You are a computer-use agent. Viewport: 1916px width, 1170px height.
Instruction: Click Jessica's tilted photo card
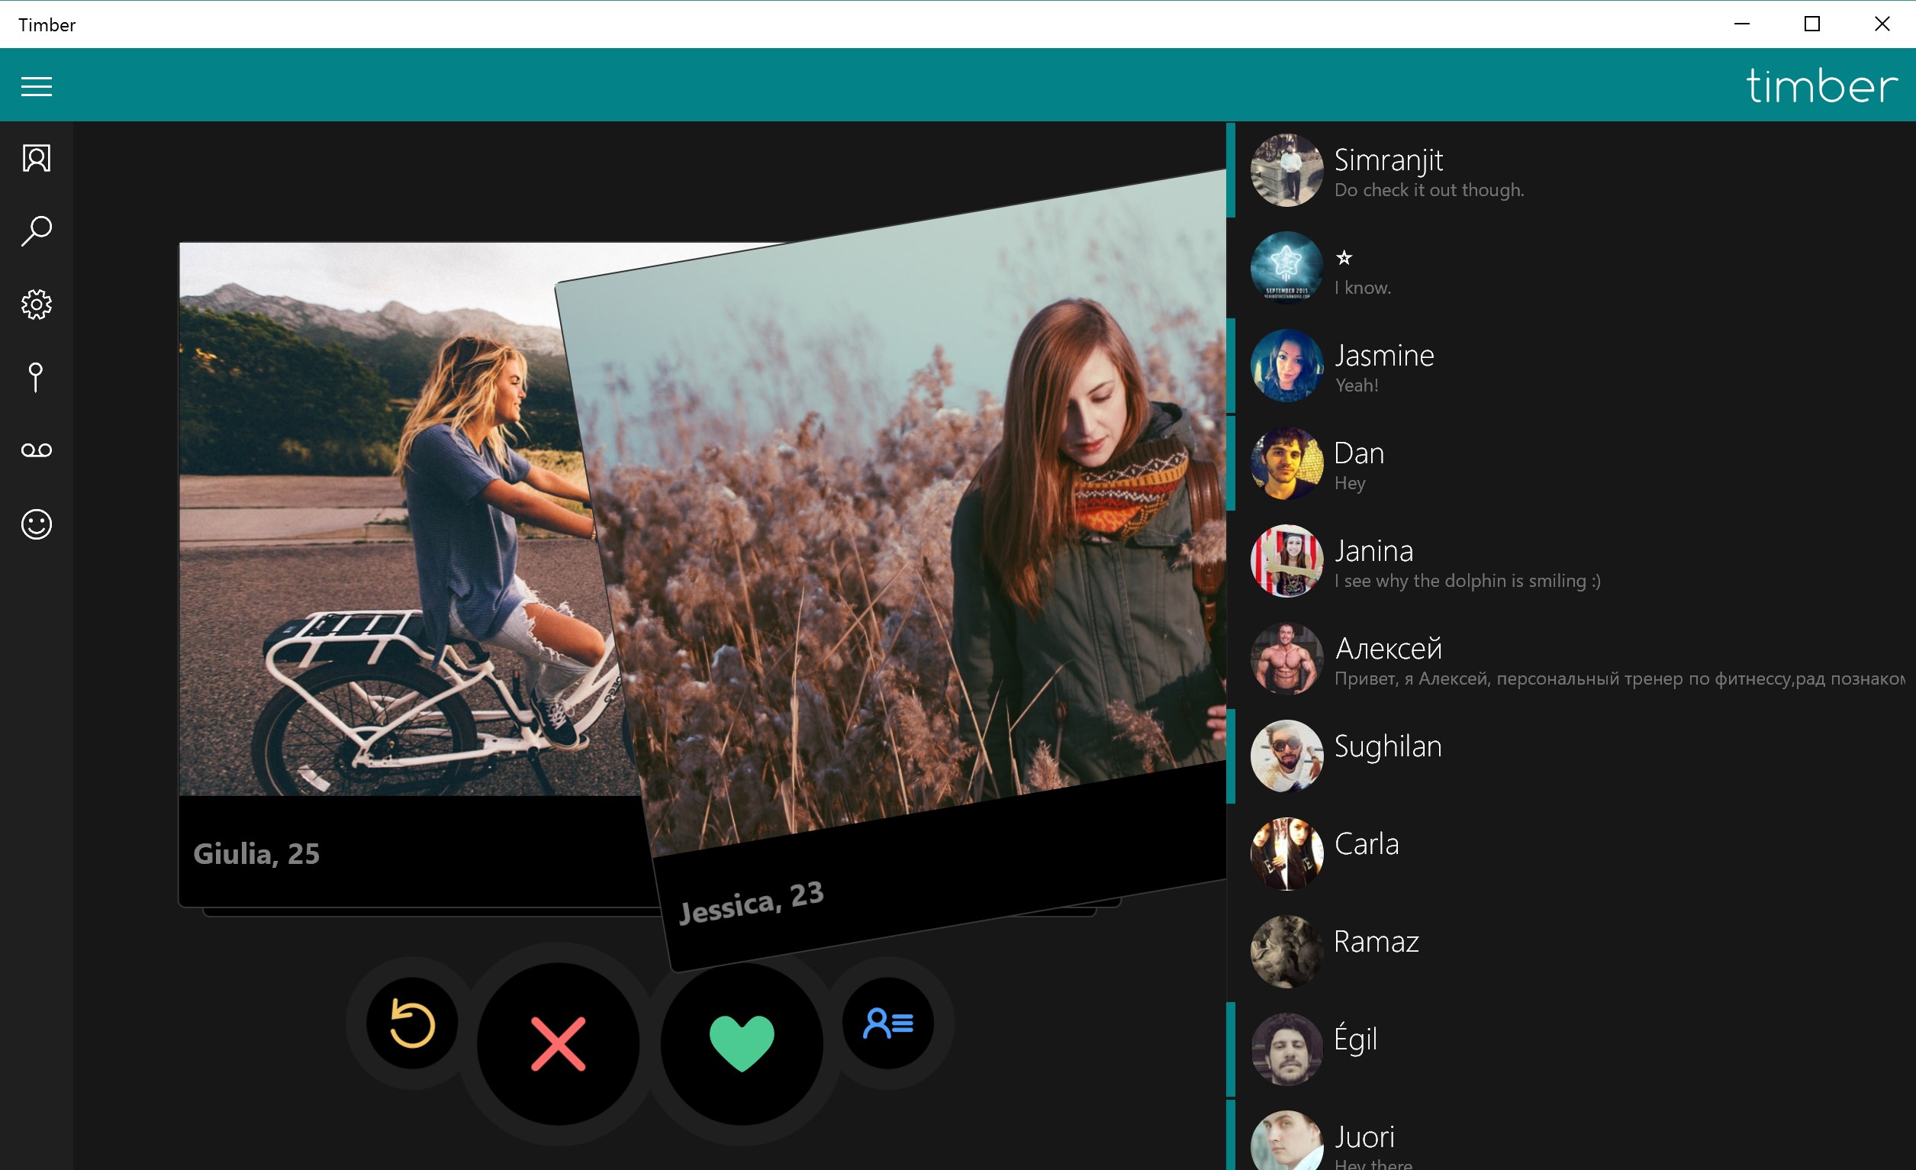pos(918,544)
